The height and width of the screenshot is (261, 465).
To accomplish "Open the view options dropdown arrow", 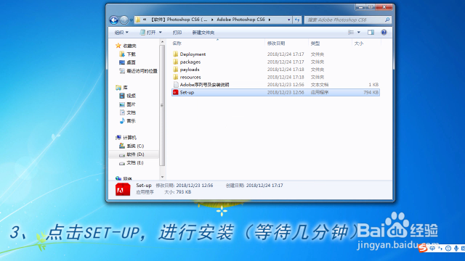I will [x=358, y=32].
